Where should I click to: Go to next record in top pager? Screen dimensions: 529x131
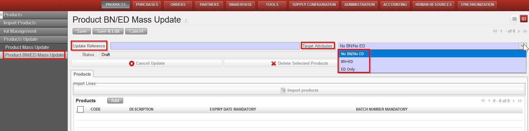(x=519, y=31)
